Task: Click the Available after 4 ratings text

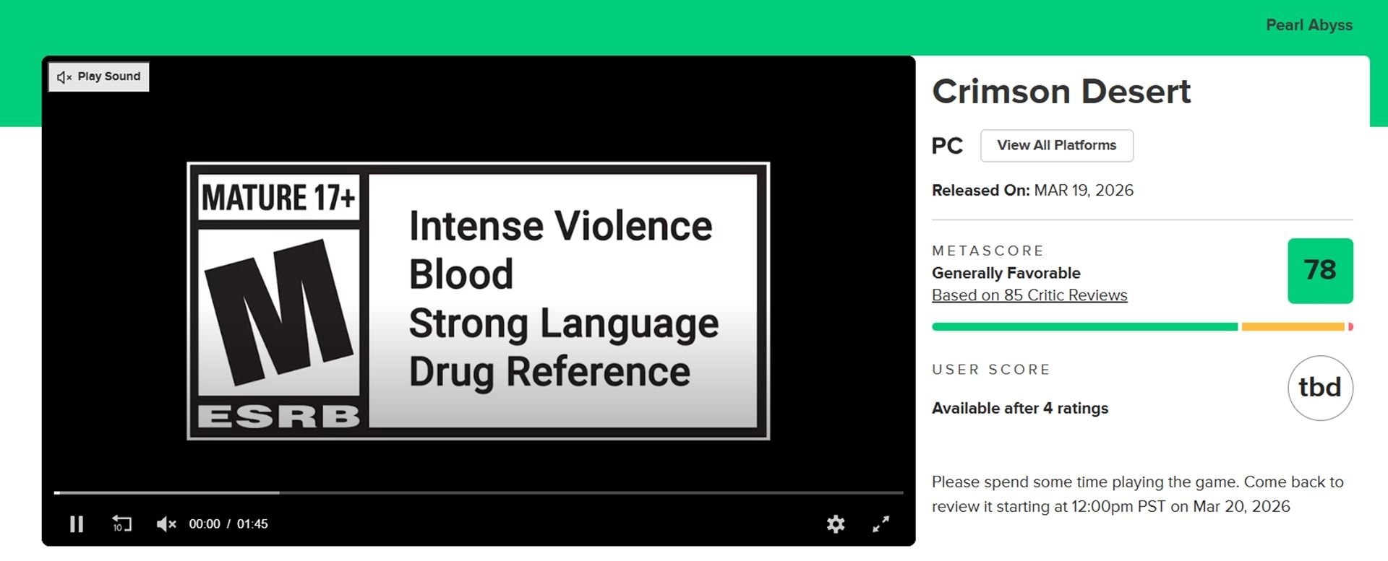Action: (1019, 408)
